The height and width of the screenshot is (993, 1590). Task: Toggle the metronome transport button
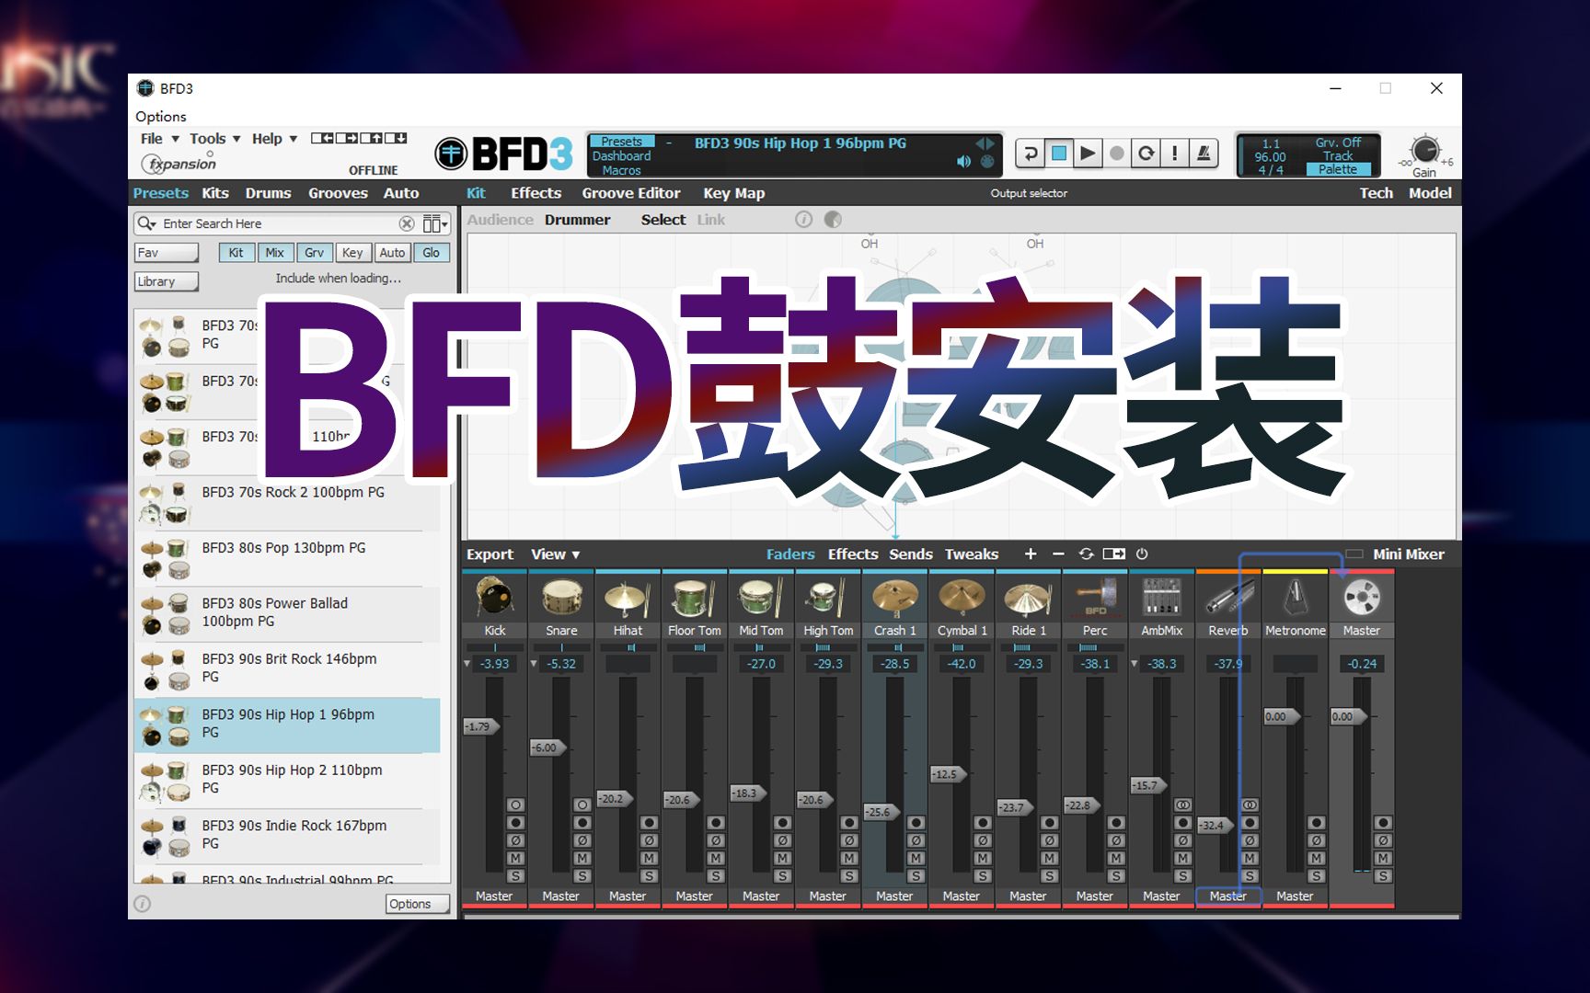coord(1204,154)
